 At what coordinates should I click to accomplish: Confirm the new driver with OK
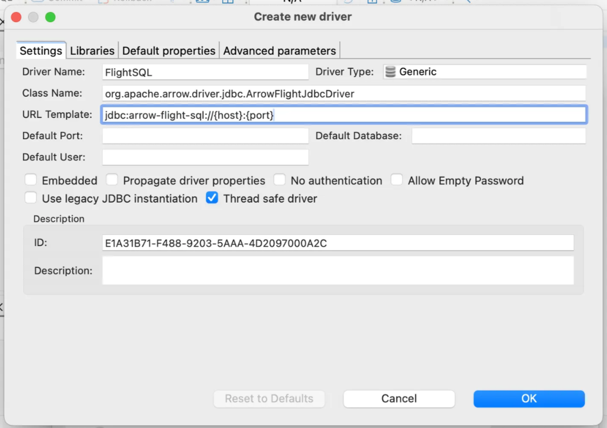pyautogui.click(x=528, y=399)
